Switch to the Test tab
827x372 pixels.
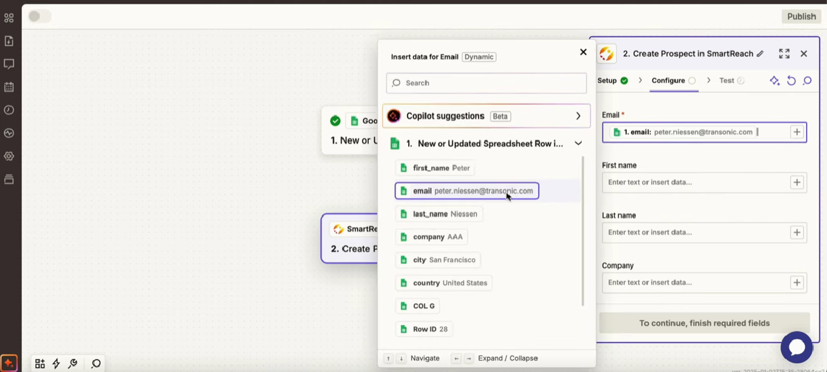[x=732, y=80]
